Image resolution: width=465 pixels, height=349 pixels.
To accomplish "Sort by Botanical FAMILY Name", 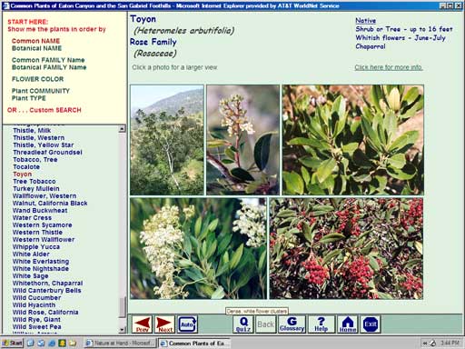I will click(x=49, y=67).
